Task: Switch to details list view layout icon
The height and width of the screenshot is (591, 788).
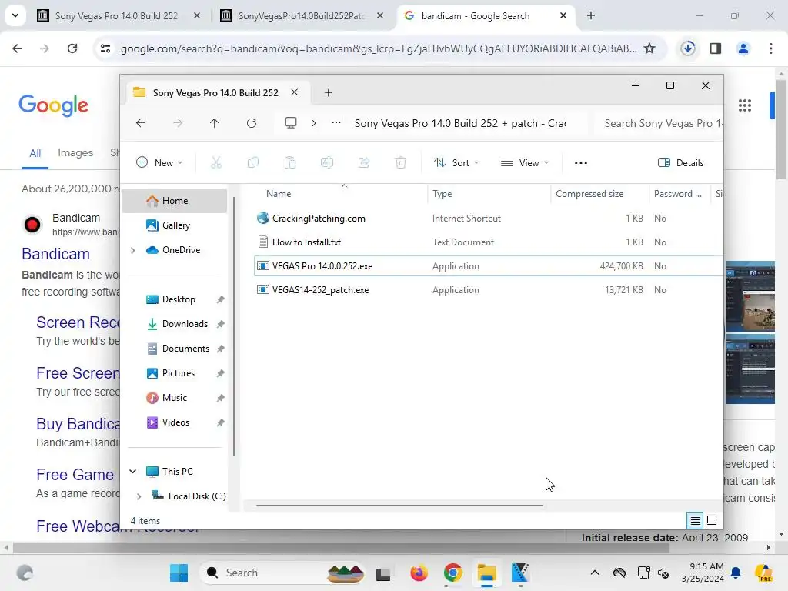Action: (x=695, y=521)
